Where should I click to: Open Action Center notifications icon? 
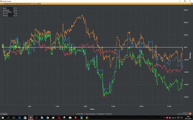[178, 118]
